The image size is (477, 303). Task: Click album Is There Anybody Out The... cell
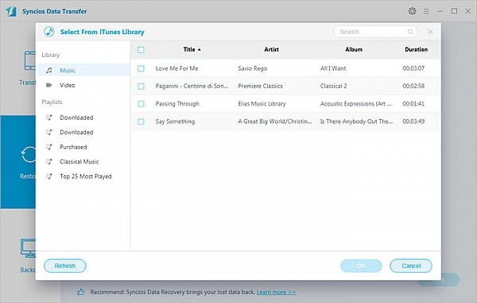pos(356,121)
